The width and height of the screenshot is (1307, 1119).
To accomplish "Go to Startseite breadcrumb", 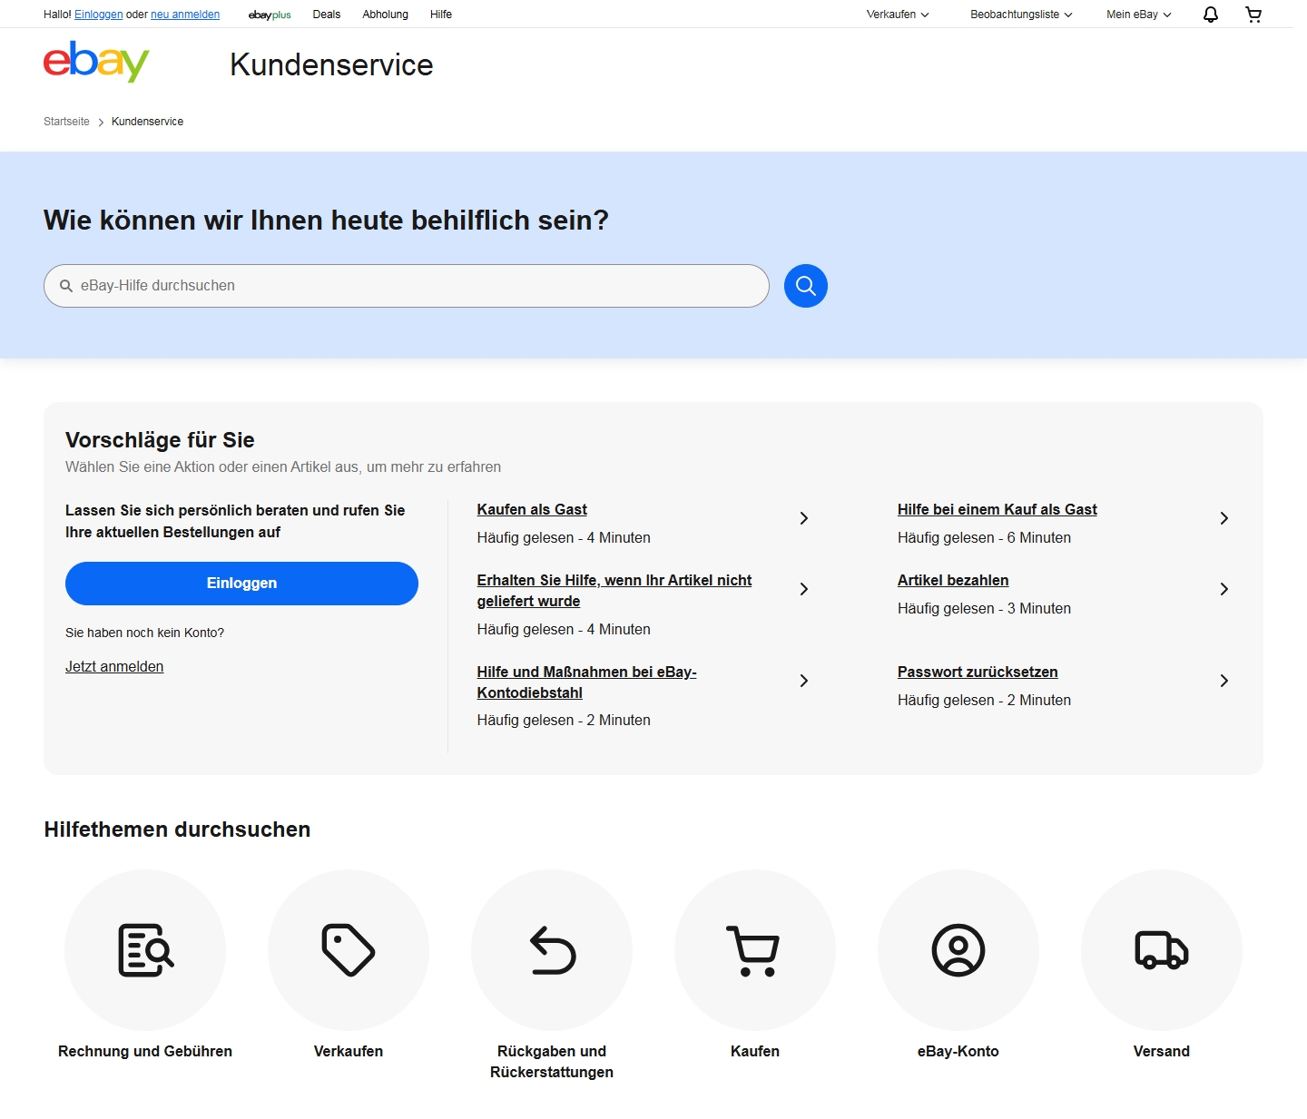I will [66, 122].
